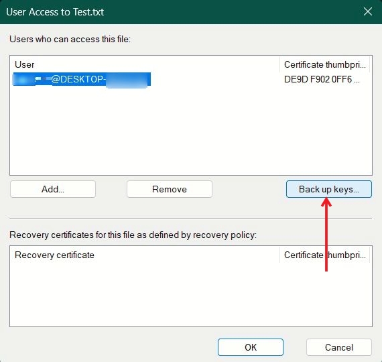This screenshot has height=362, width=382.
Task: Click the Add... button
Action: click(53, 189)
